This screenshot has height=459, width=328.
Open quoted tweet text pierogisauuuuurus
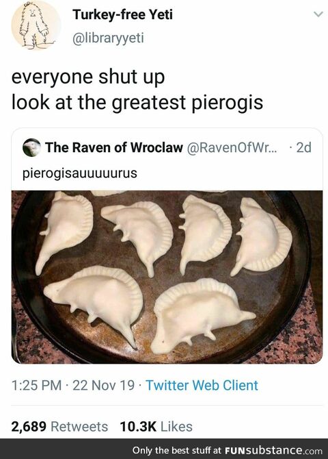[x=80, y=173]
